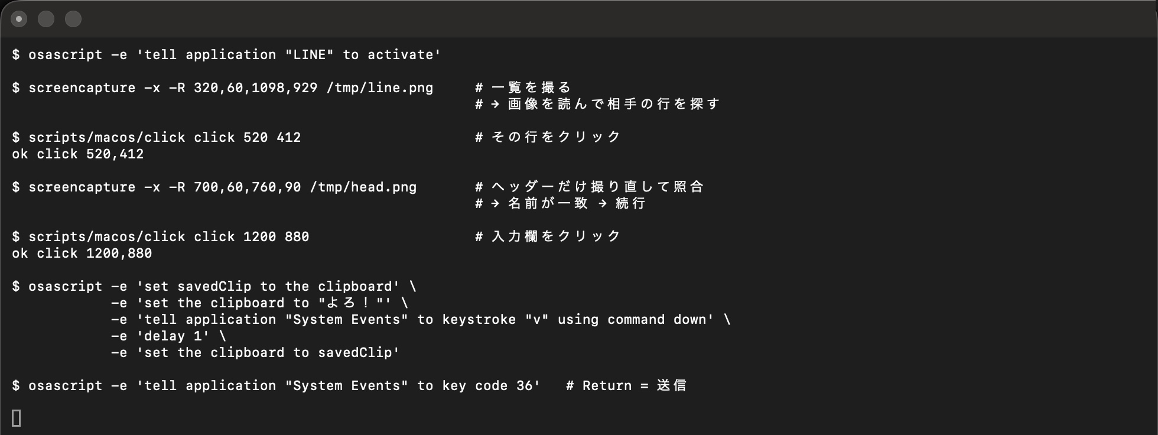The height and width of the screenshot is (435, 1158).
Task: Click the /tmp/head.png path in the command
Action: pos(363,187)
